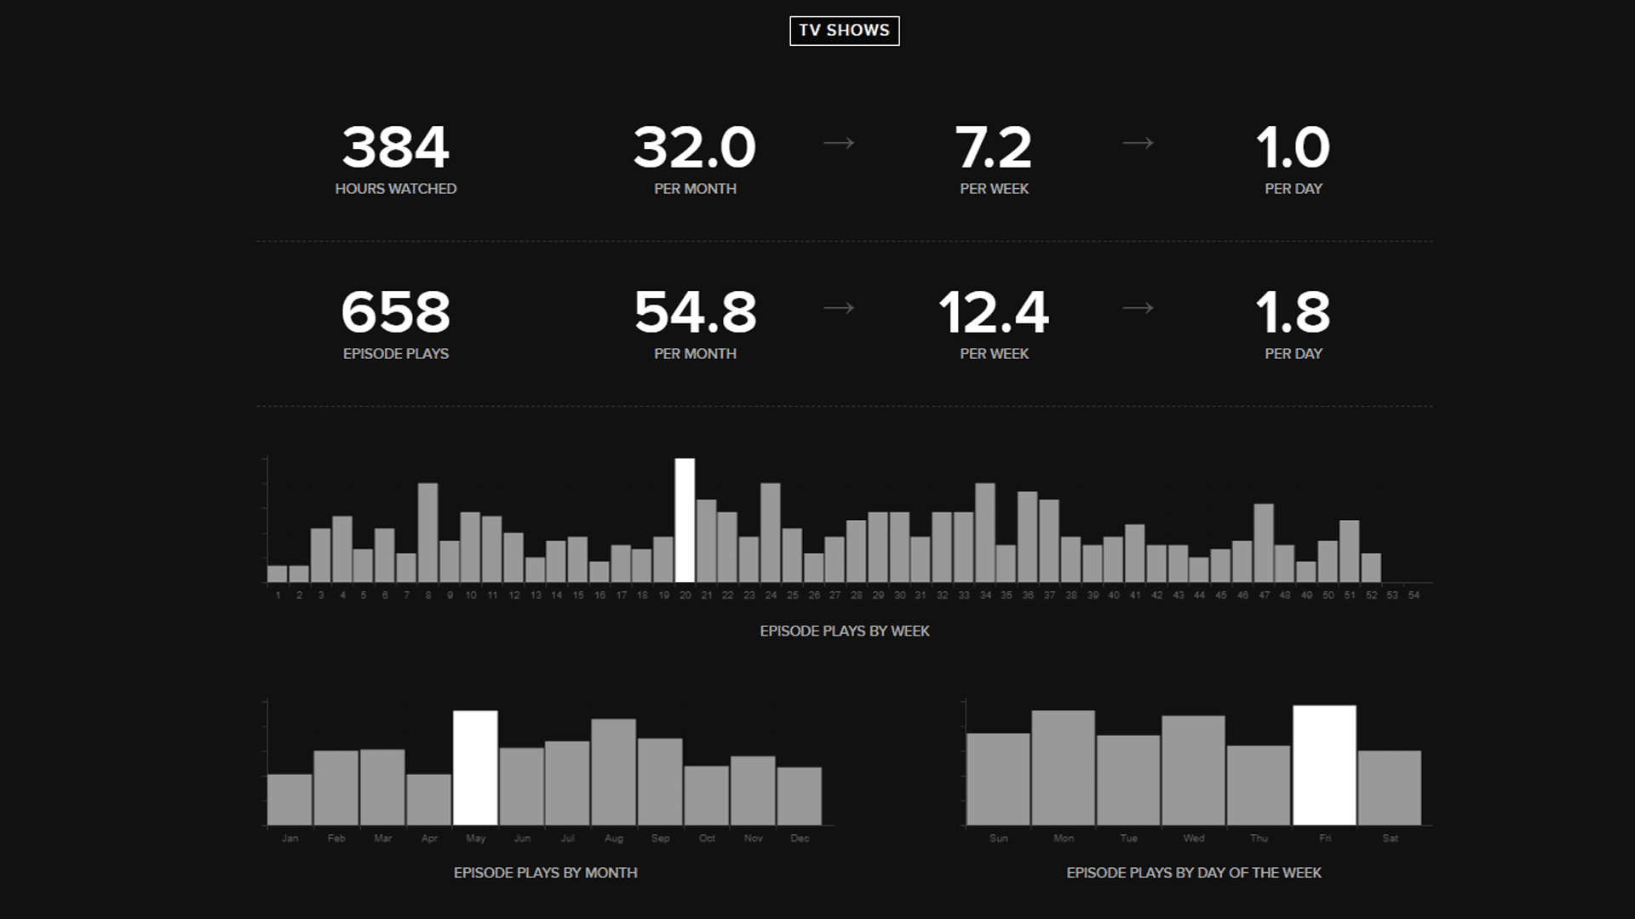Click the Monday bar in the weekday chart
The width and height of the screenshot is (1635, 919).
point(1064,766)
